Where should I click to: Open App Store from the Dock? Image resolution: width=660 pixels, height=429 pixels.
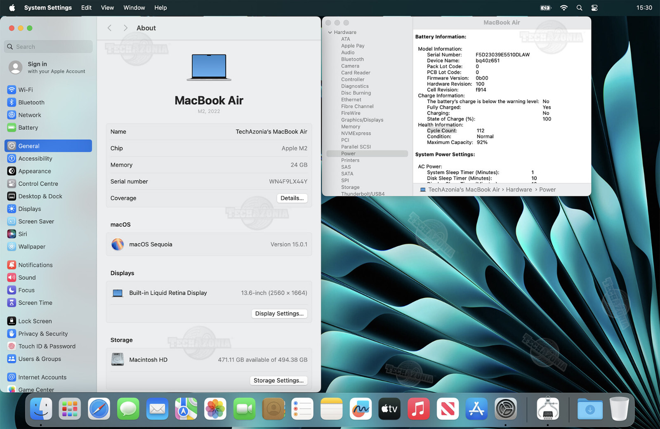(x=476, y=409)
